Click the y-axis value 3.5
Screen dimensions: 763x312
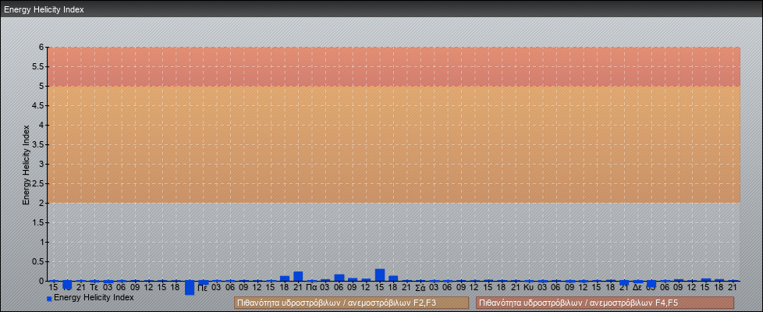[38, 144]
